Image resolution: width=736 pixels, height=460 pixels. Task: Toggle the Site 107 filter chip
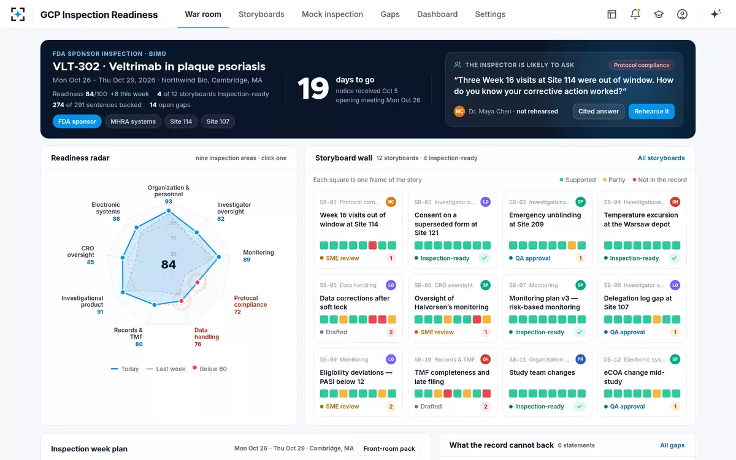218,121
